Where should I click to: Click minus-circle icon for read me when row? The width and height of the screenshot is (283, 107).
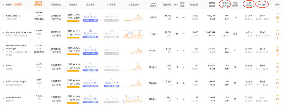(277, 99)
